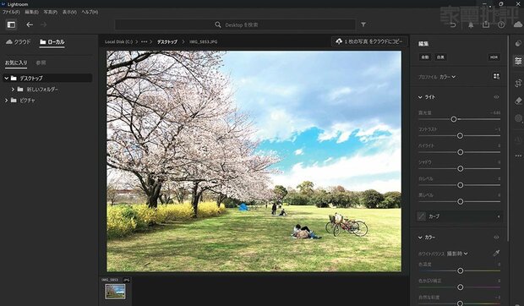
Task: Click the シャドウ slider handle
Action: click(x=460, y=169)
